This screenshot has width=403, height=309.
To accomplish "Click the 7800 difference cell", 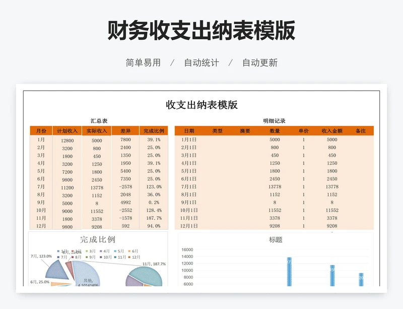I will [125, 140].
